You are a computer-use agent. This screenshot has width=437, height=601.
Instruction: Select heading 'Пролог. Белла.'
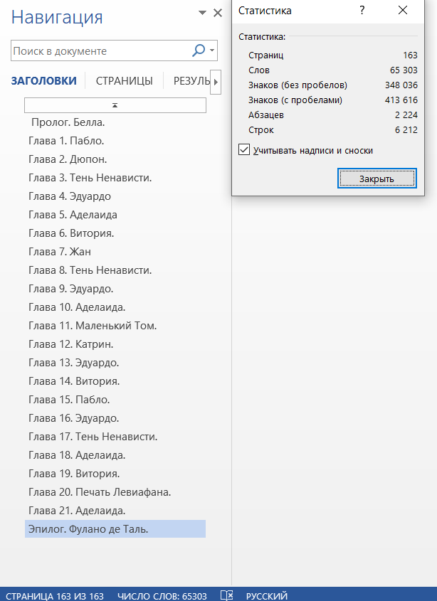pyautogui.click(x=73, y=122)
